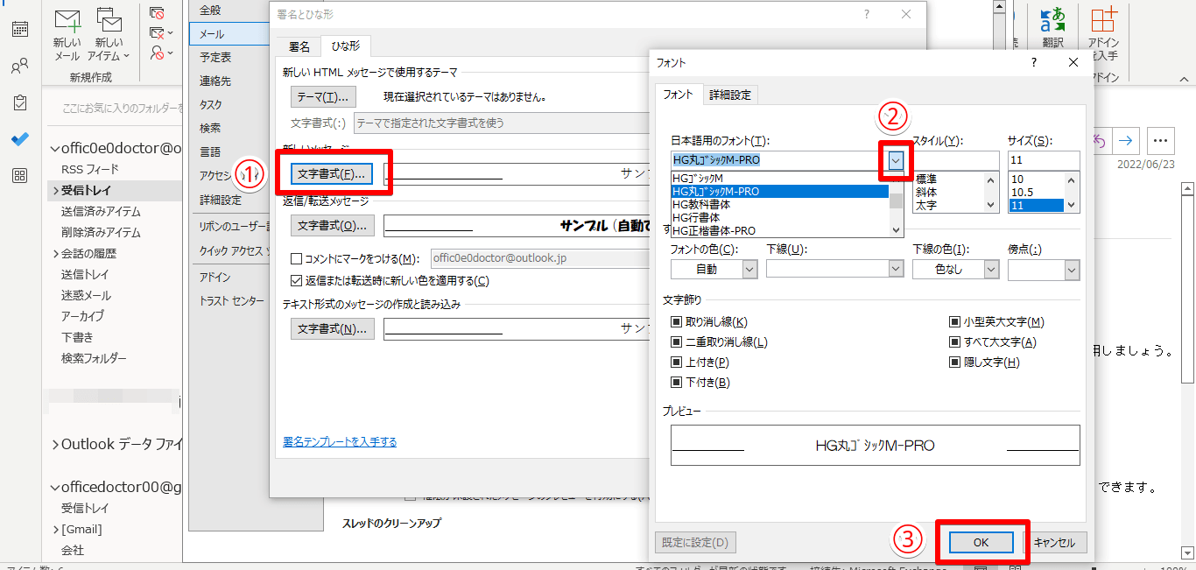
Task: Expand the bold 受信トレイ folder chevron
Action: [x=54, y=190]
